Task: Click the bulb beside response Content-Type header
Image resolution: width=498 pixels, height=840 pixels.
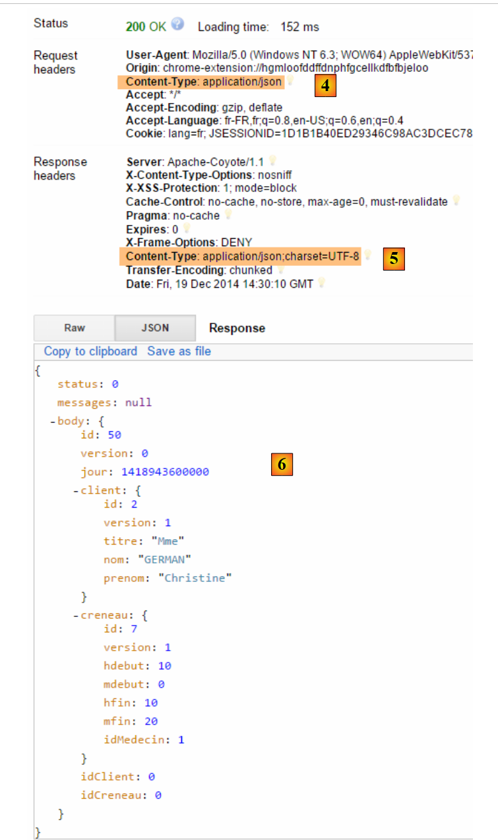Action: click(368, 255)
